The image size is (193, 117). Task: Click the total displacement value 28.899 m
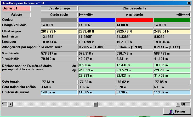pyautogui.click(x=97, y=76)
